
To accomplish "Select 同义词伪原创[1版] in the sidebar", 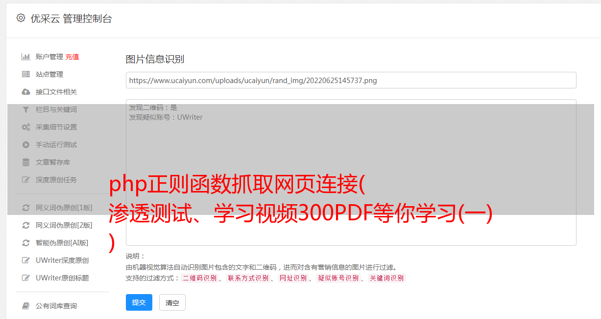I will 64,208.
